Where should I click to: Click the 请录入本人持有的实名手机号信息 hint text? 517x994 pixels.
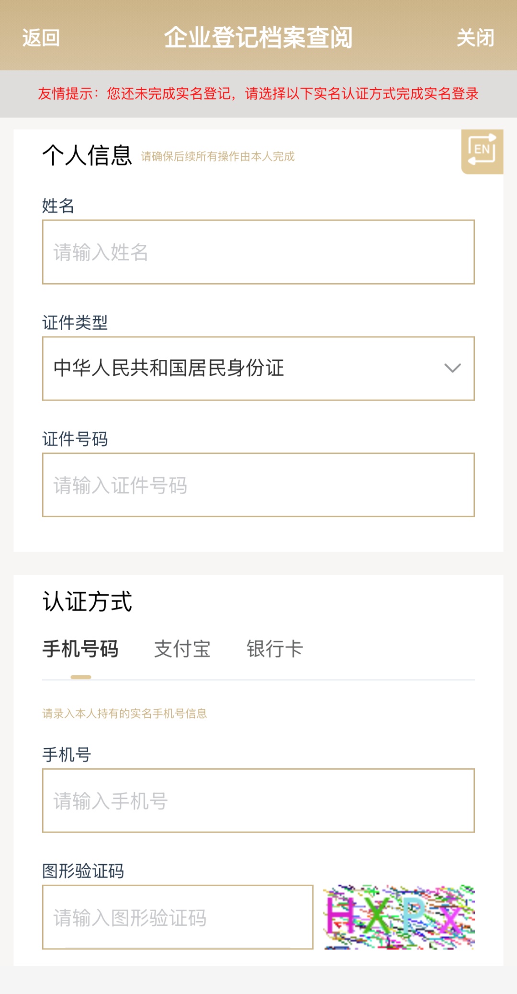(x=124, y=714)
